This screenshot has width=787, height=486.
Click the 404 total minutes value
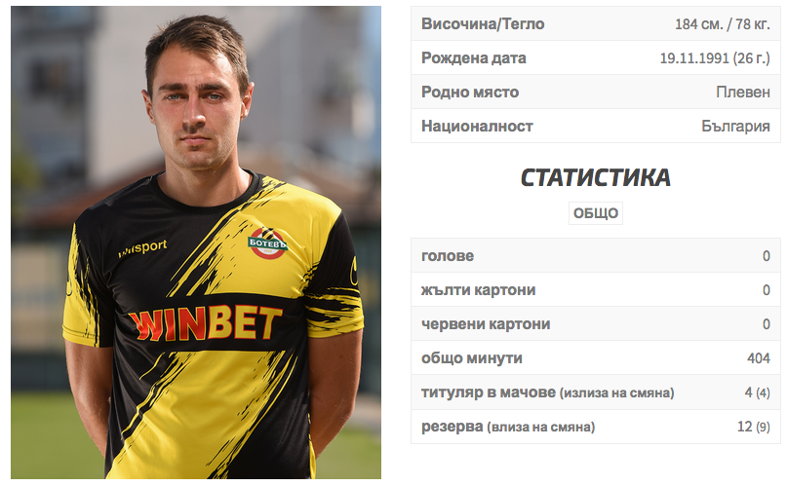pyautogui.click(x=759, y=358)
